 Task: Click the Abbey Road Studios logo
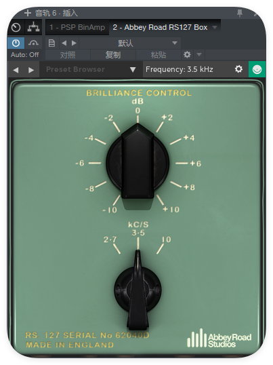[219, 339]
